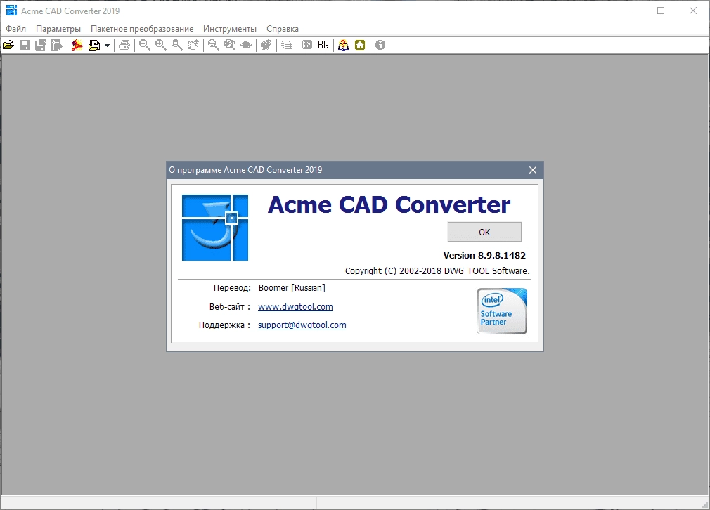Open the Файл menu
This screenshot has height=510, width=710.
[x=16, y=29]
